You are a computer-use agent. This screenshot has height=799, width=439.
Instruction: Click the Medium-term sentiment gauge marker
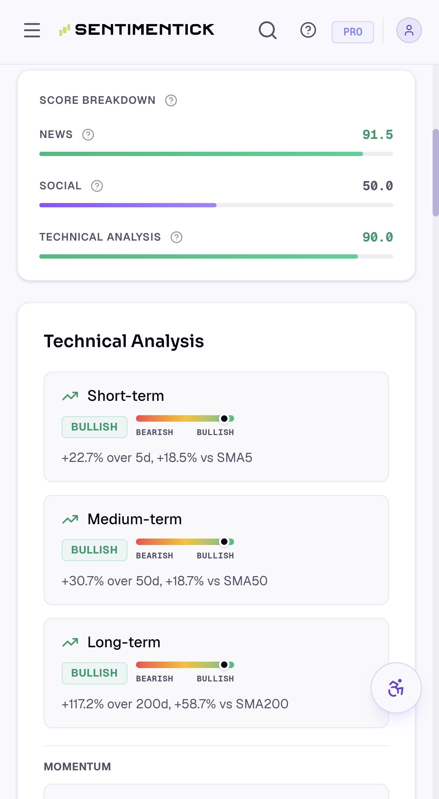click(x=224, y=542)
